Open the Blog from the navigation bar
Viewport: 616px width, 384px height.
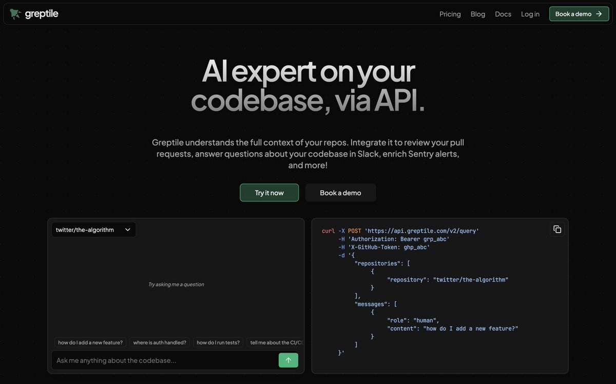(477, 14)
